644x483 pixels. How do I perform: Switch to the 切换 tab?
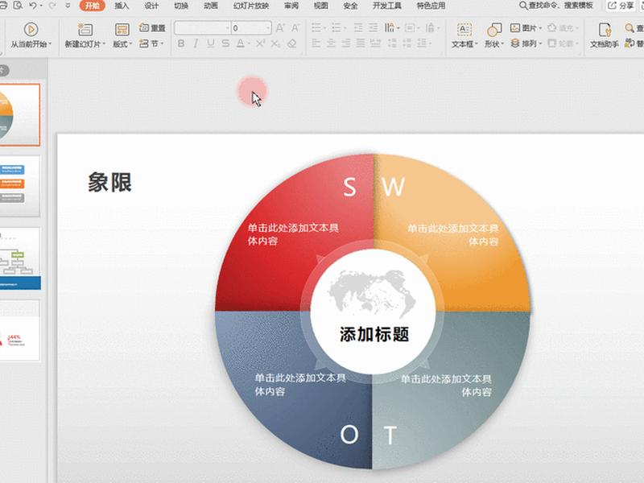[x=181, y=6]
